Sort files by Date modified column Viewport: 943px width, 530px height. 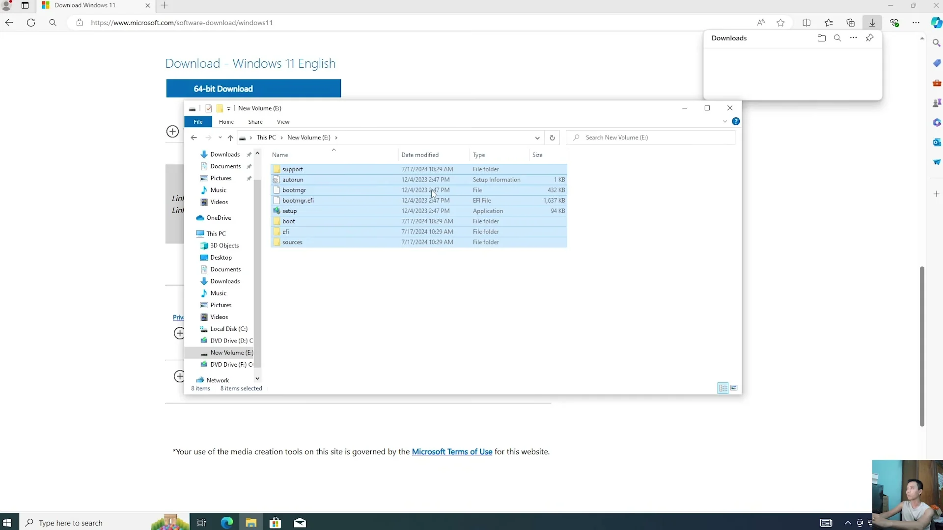(434, 155)
